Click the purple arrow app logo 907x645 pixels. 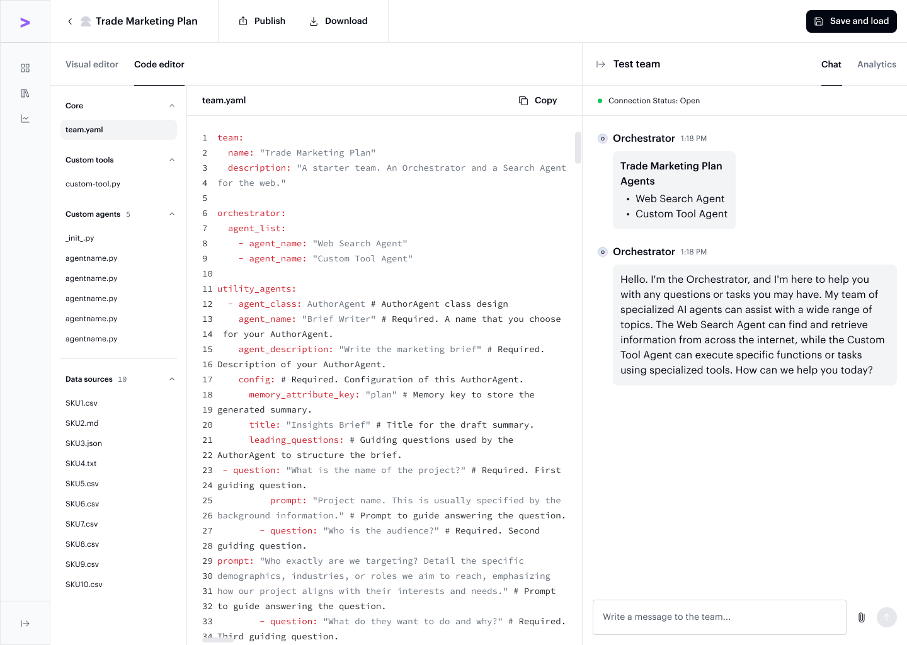25,23
